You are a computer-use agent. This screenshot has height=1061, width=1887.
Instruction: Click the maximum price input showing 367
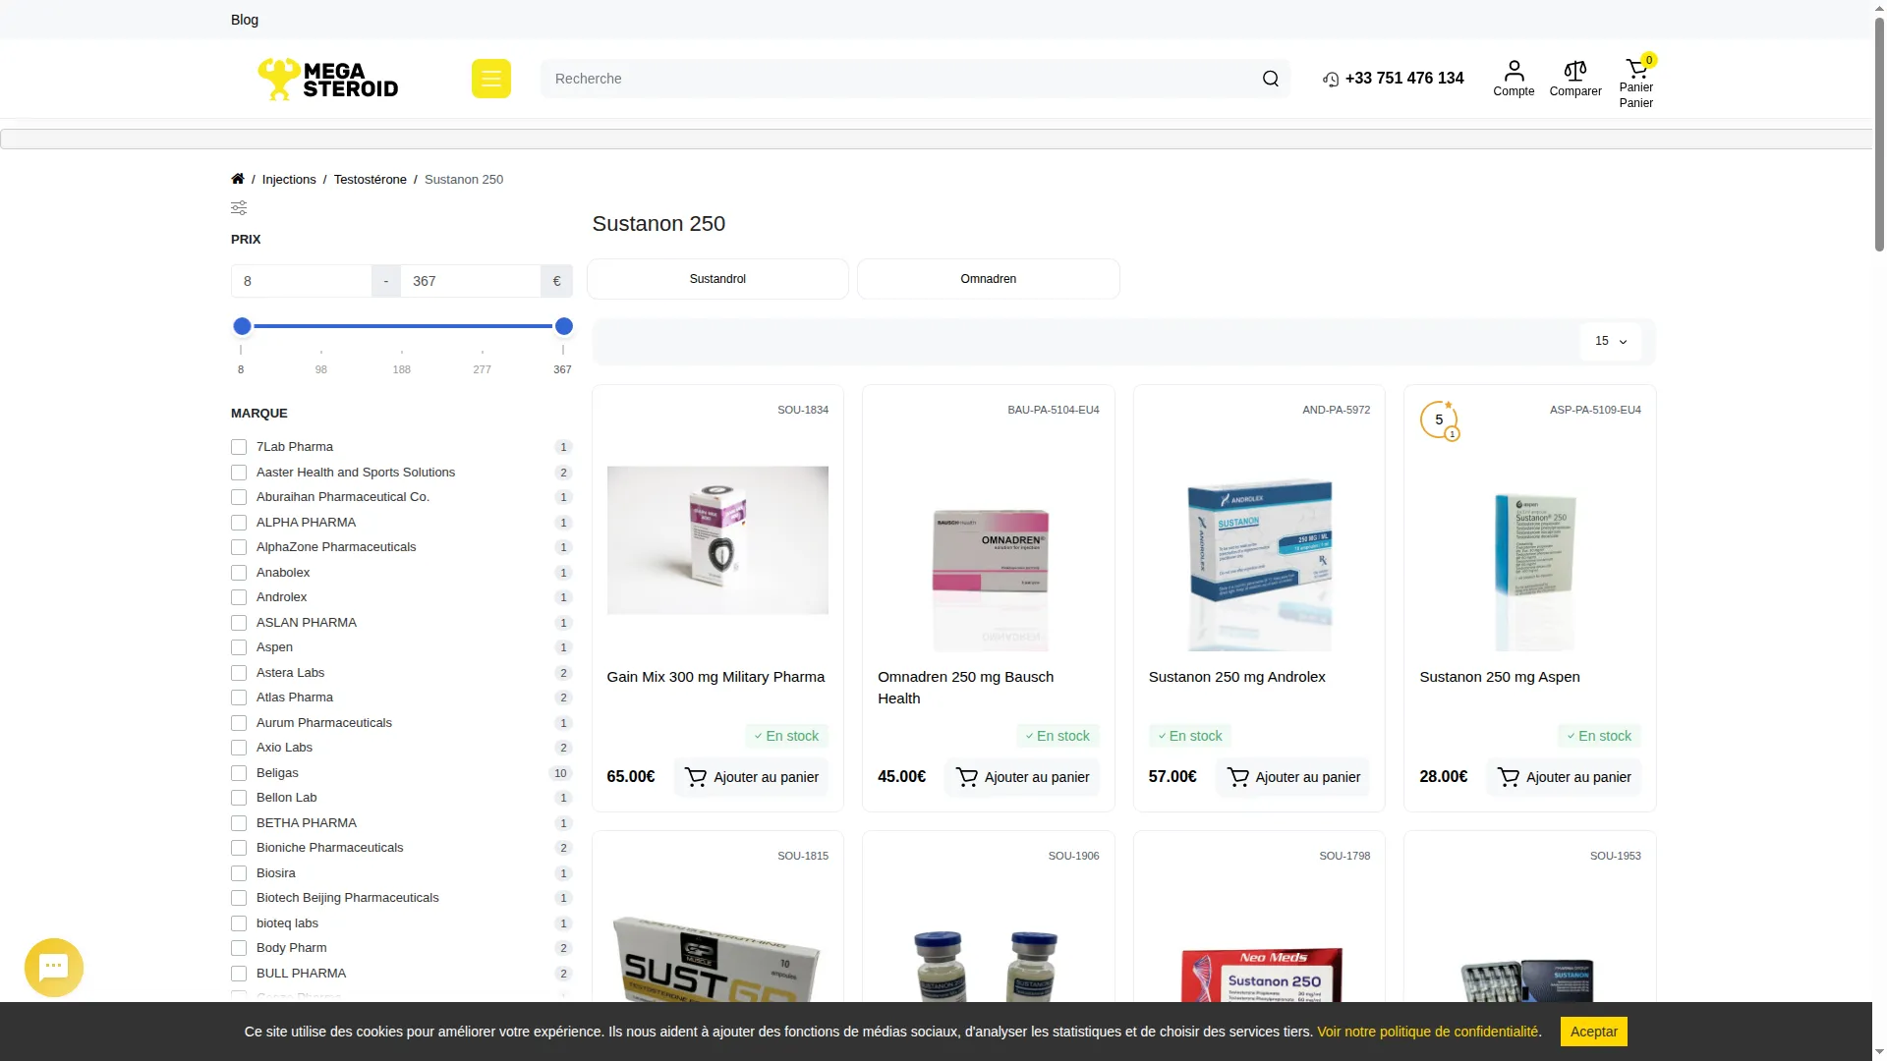(x=471, y=281)
